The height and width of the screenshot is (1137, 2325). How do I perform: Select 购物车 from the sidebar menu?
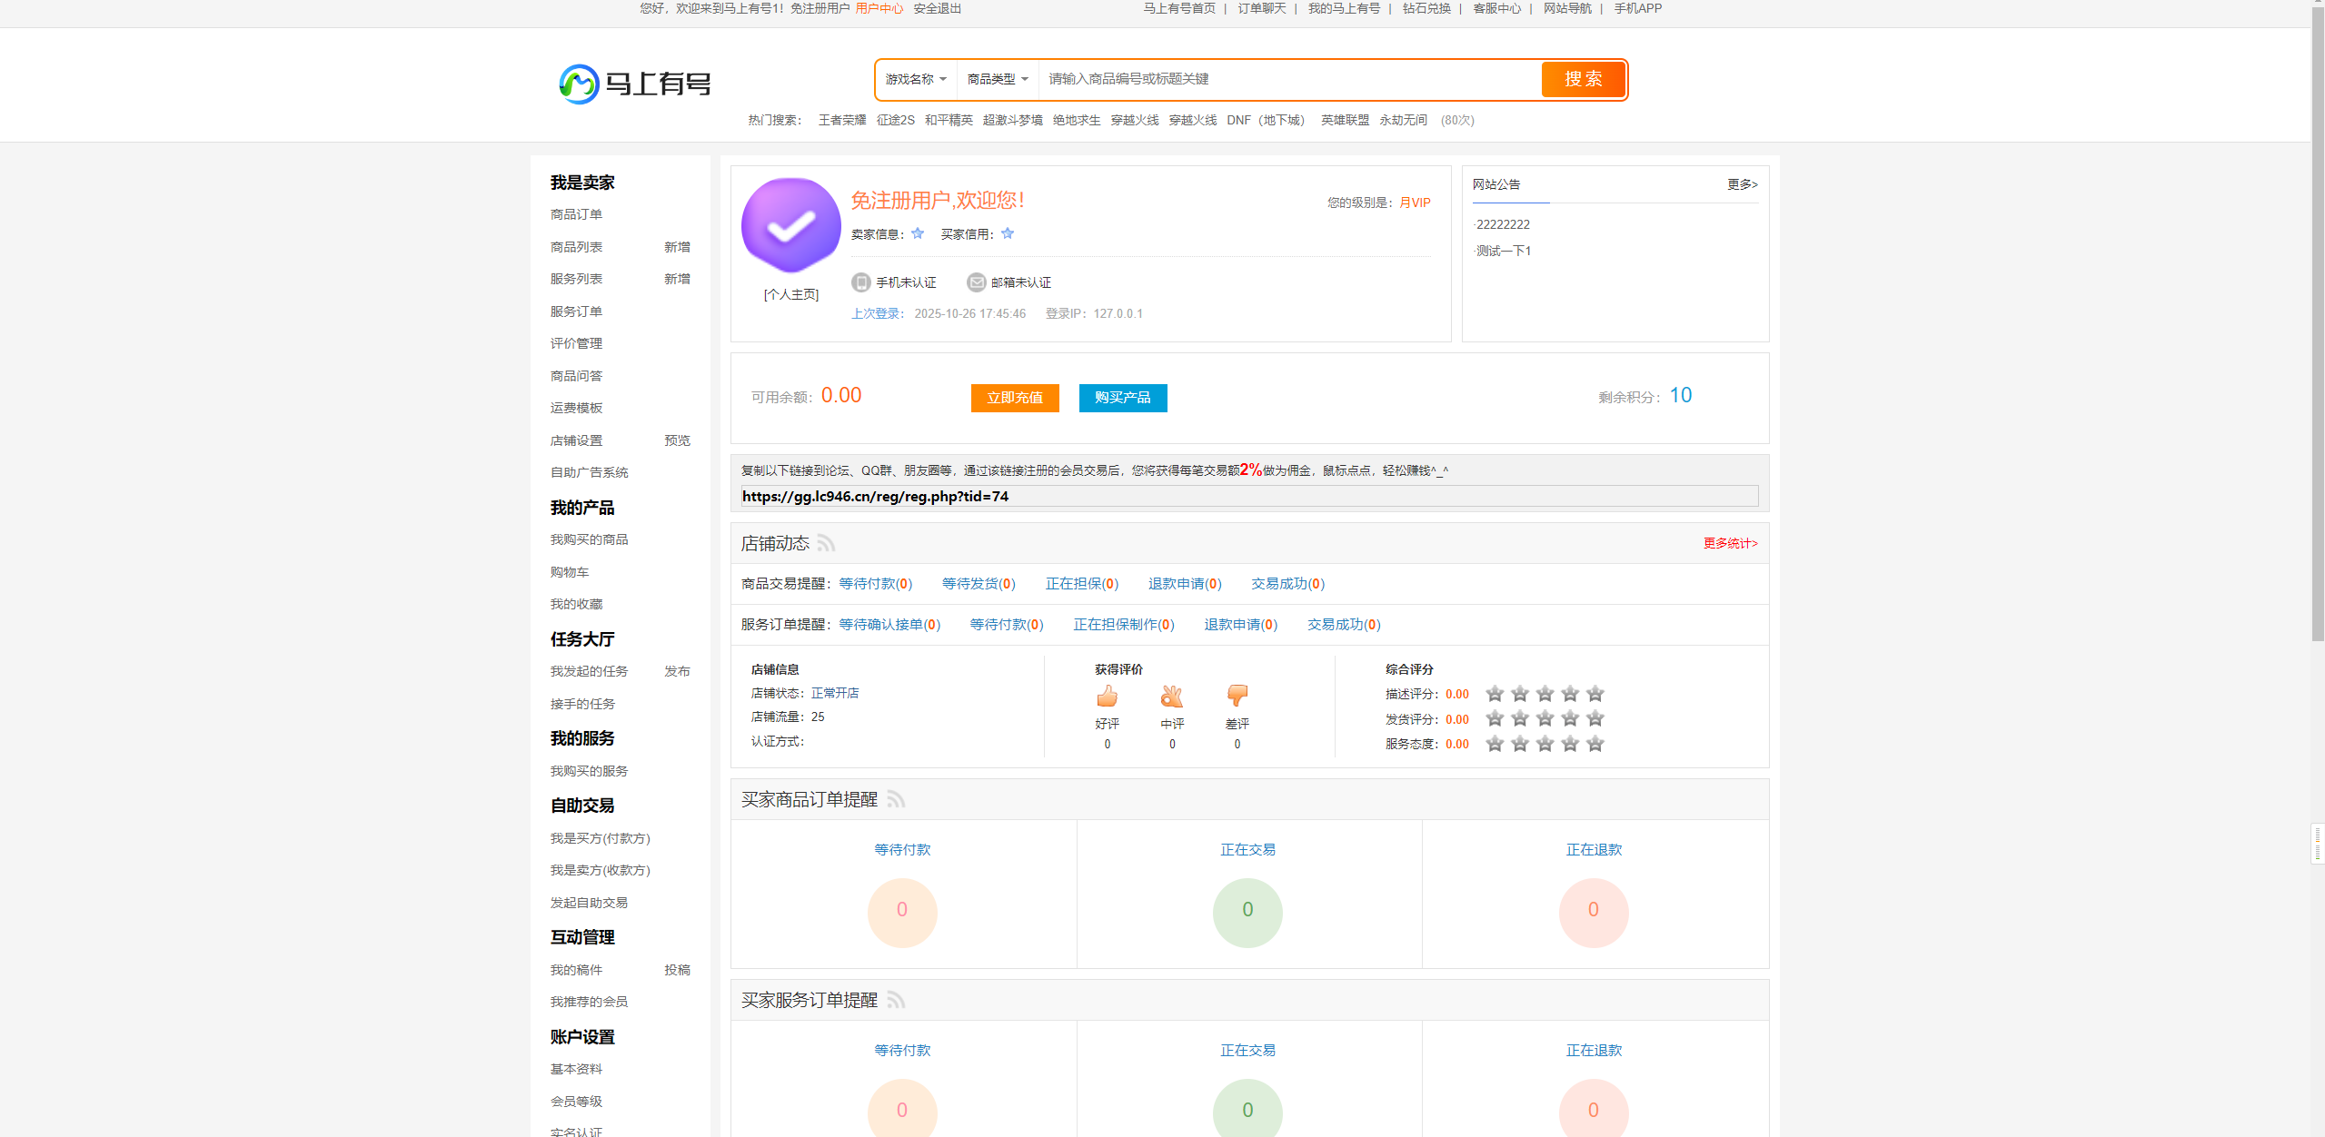pyautogui.click(x=570, y=572)
